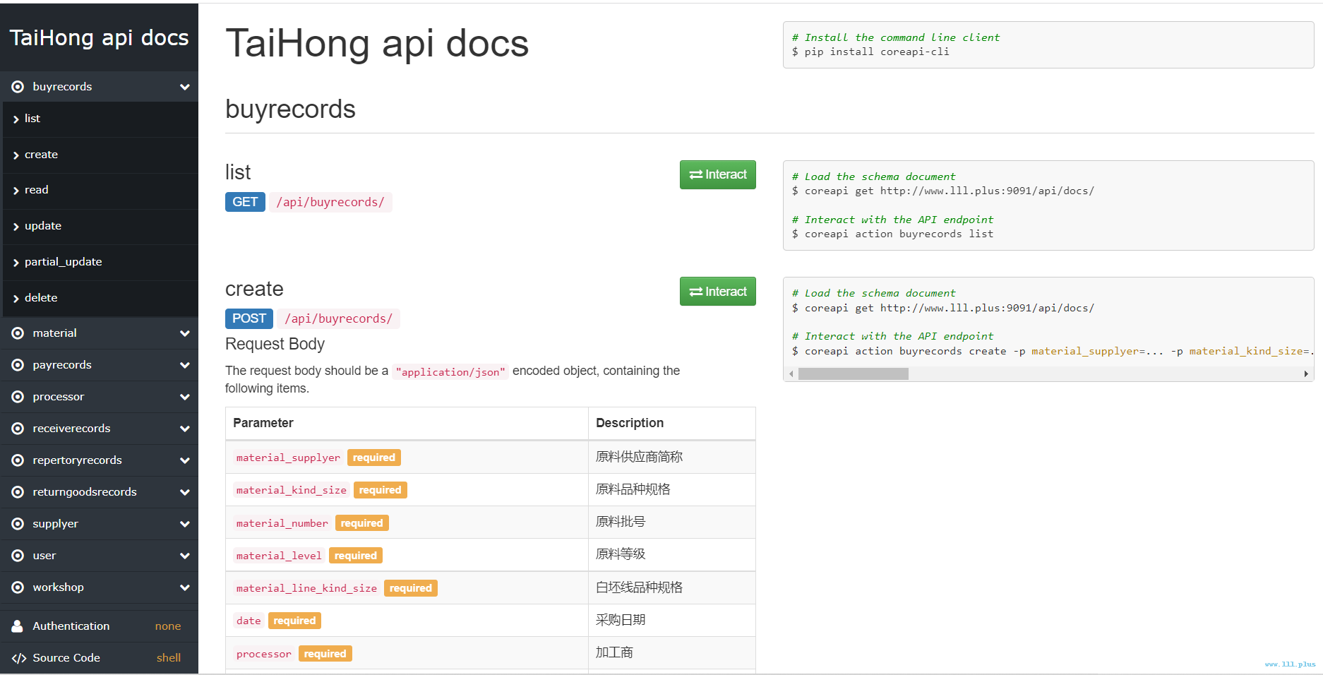This screenshot has height=675, width=1323.
Task: Click the material_supplyer parameter name
Action: pos(288,458)
